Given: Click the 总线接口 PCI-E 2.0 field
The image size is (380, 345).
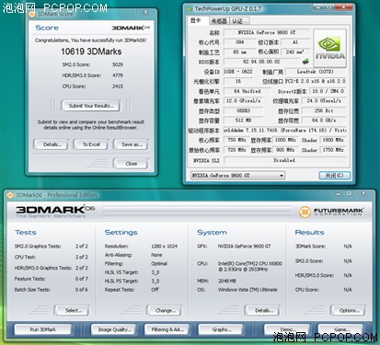Looking at the screenshot, I should [316, 81].
